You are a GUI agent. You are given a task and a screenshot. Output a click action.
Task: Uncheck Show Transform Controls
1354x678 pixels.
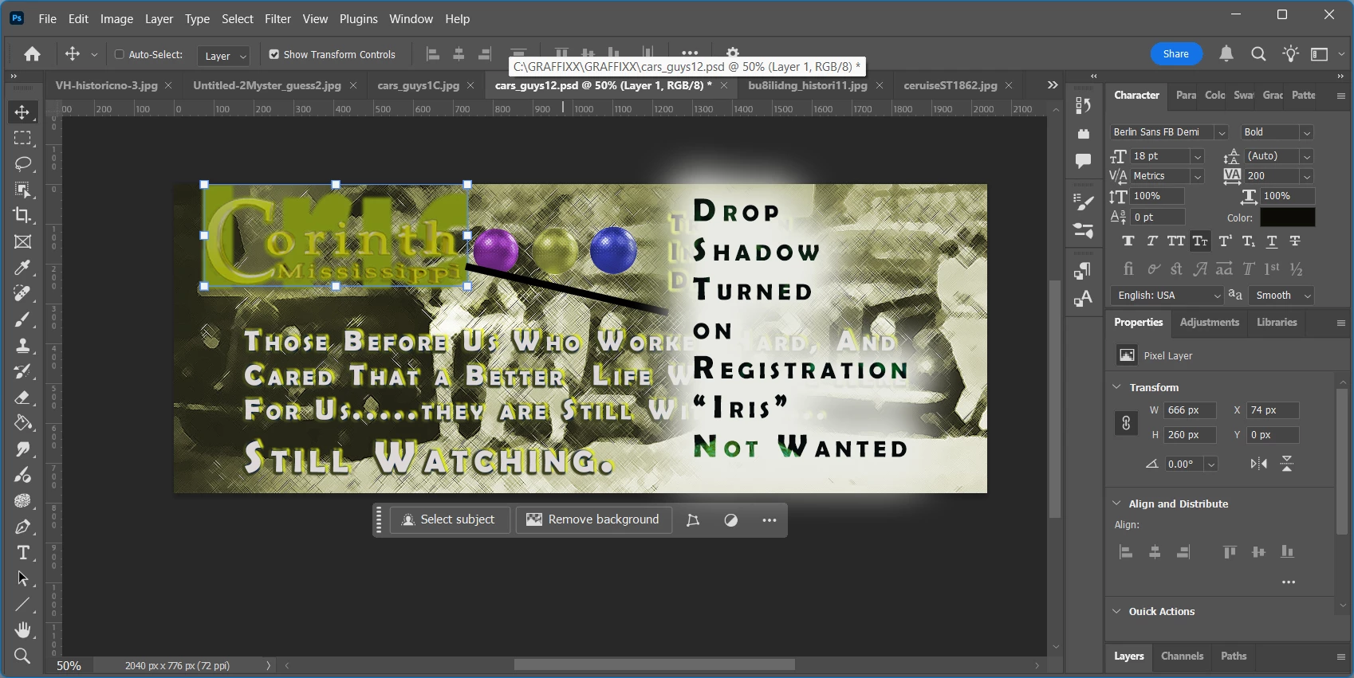click(274, 54)
